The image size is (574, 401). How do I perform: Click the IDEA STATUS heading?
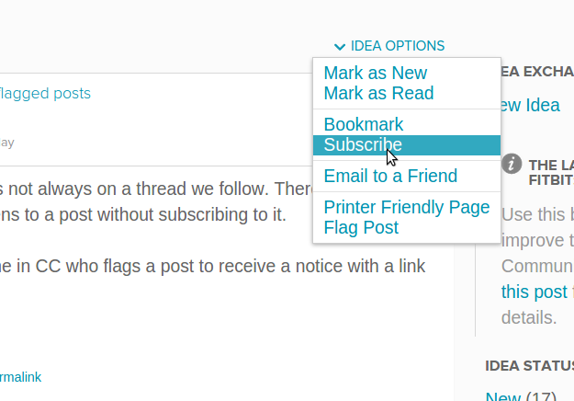tap(529, 366)
